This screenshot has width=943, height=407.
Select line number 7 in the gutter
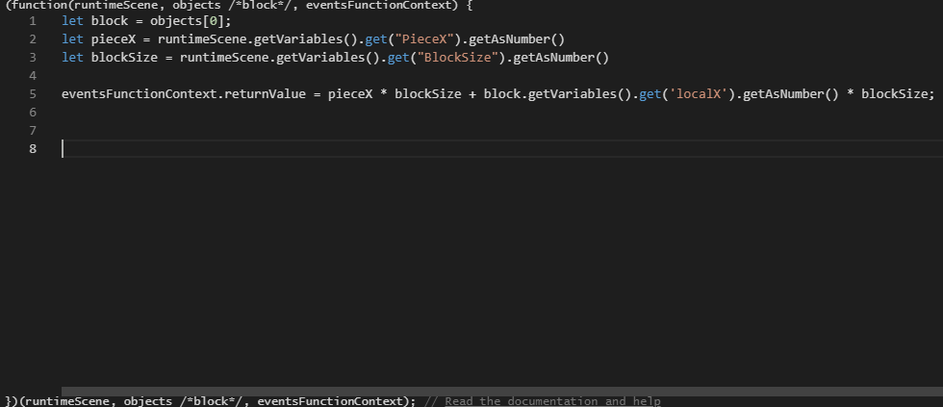click(x=33, y=131)
